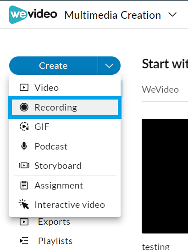Image resolution: width=188 pixels, height=250 pixels.
Task: Click the WeVideo logo
Action: point(33,15)
